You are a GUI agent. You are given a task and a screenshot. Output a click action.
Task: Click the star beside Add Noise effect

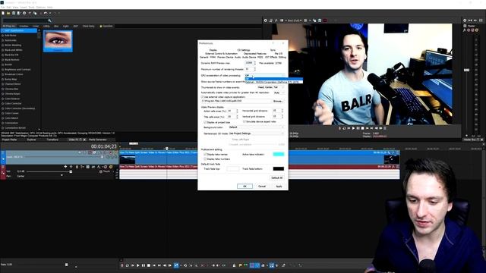click(3, 36)
